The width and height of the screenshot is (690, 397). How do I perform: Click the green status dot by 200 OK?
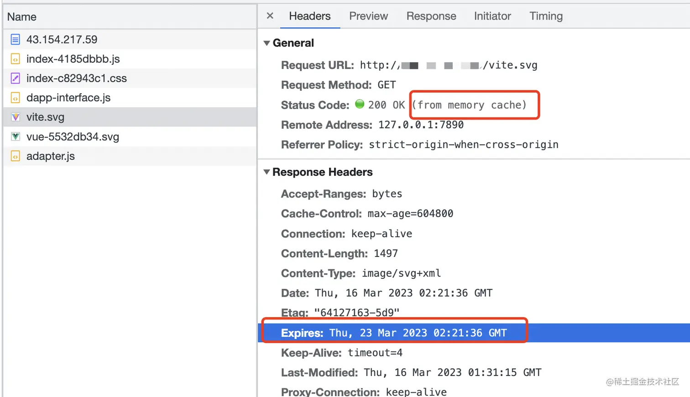360,104
